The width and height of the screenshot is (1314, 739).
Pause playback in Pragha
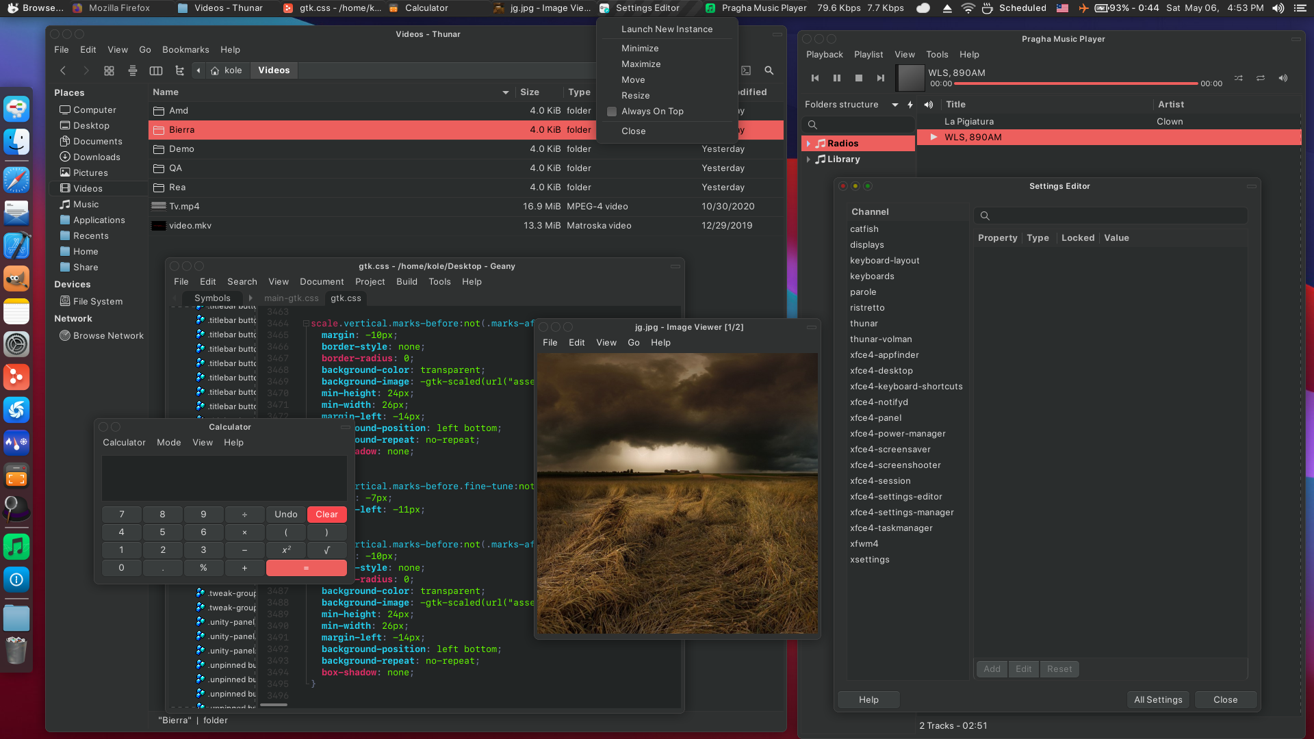coord(836,78)
